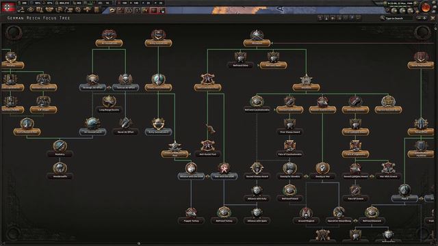Click the red globe world tension indicator
Screen dimensions: 438x246
(x=426, y=8)
